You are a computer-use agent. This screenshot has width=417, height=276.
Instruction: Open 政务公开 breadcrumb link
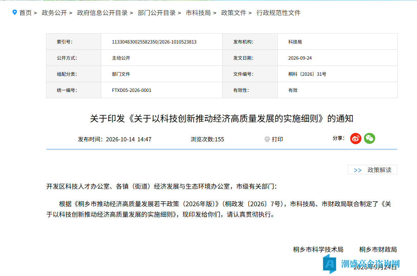54,13
